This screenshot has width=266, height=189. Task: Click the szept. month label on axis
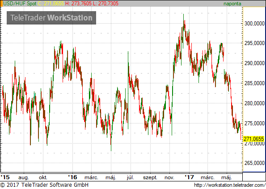pos(150,178)
